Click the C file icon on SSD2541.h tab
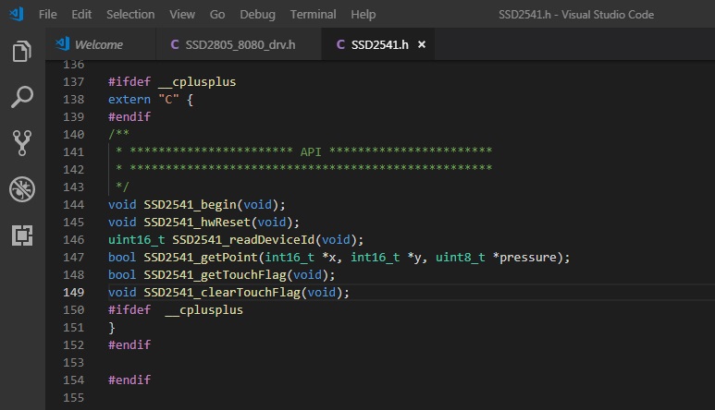The width and height of the screenshot is (715, 410). (x=340, y=44)
